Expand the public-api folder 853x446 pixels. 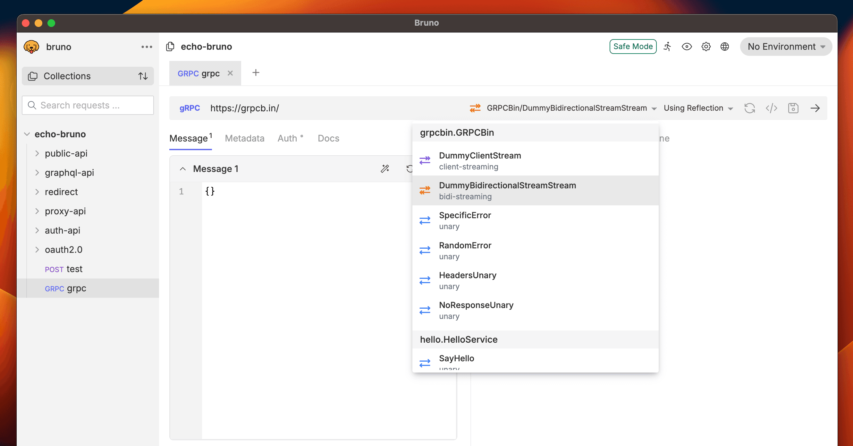click(37, 153)
